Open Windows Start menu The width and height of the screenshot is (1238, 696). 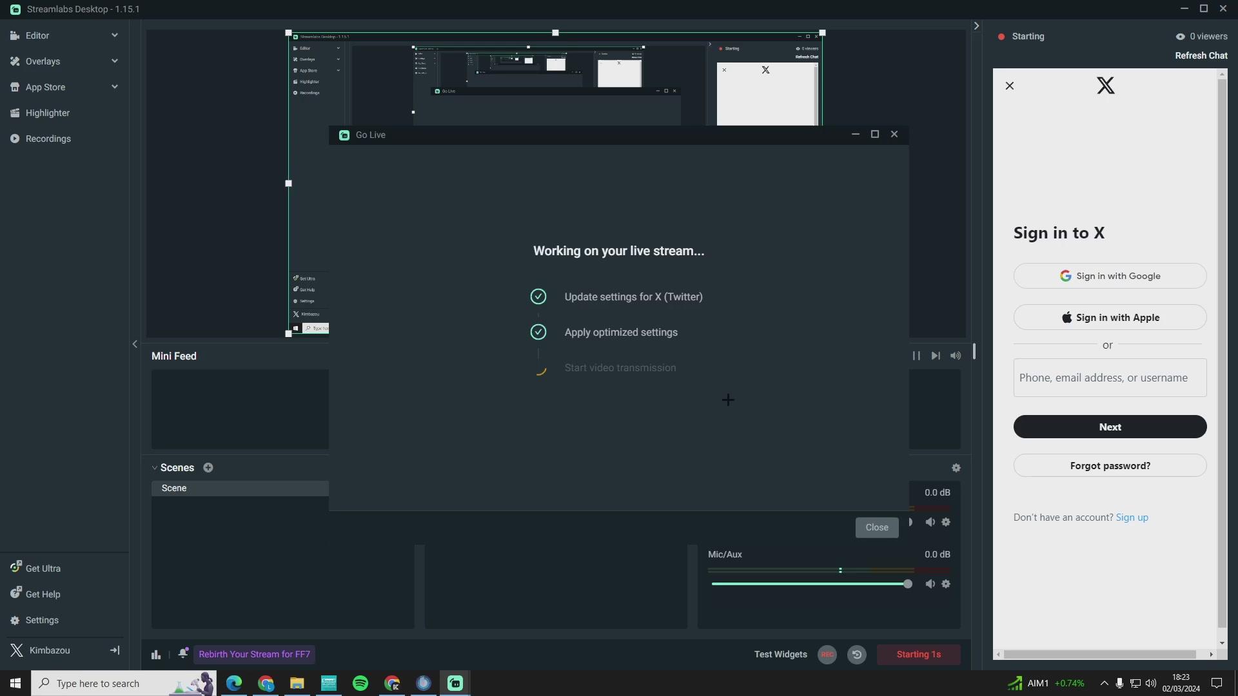pyautogui.click(x=15, y=683)
